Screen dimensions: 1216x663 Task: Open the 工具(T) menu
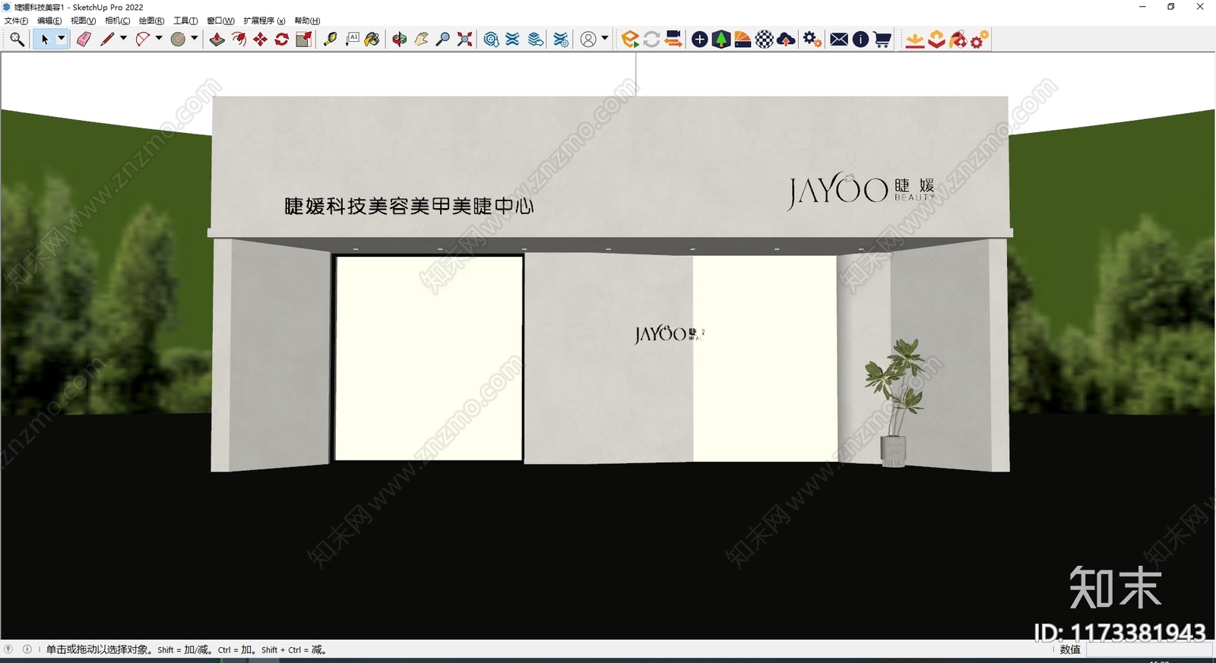(x=185, y=21)
